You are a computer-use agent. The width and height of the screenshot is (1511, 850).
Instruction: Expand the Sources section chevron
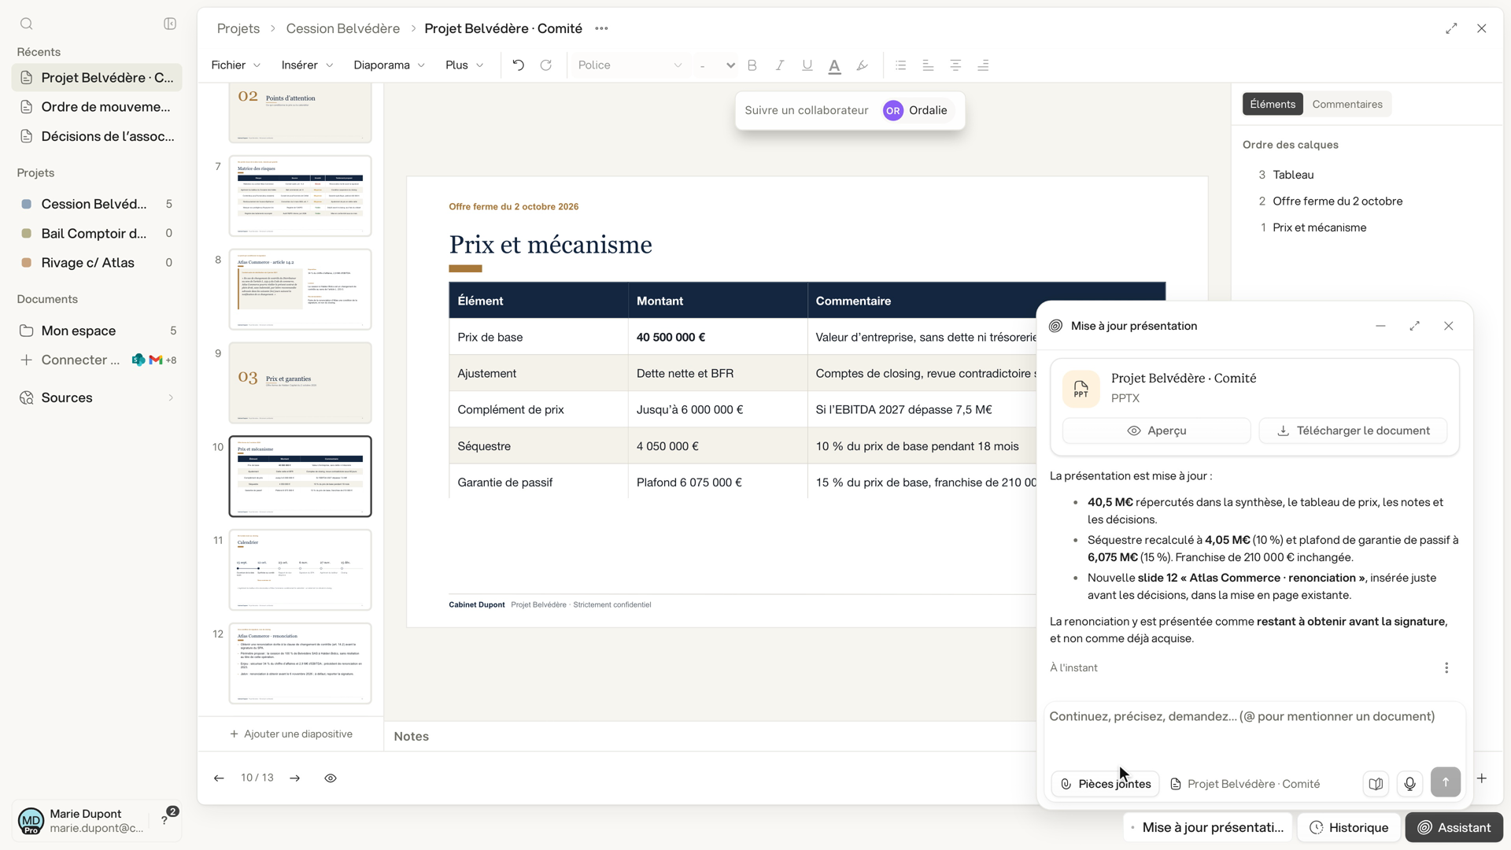pos(171,397)
